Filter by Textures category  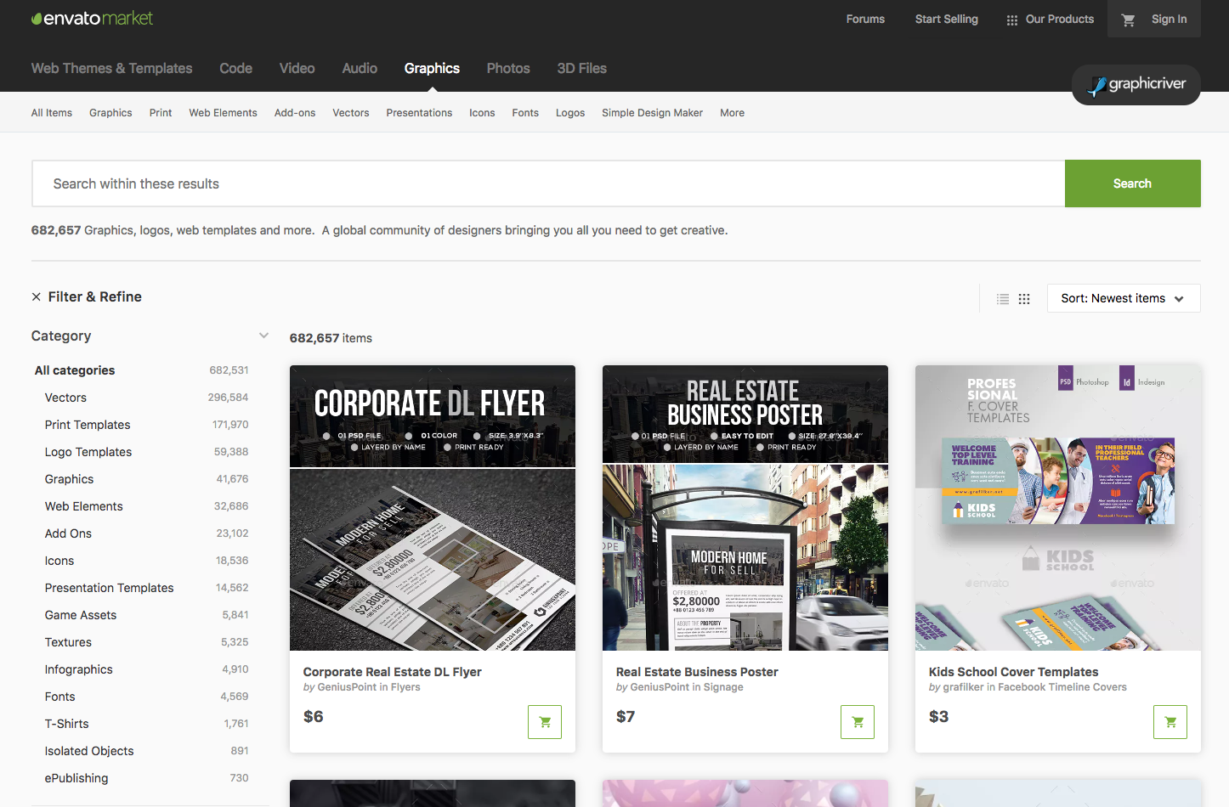coord(68,642)
